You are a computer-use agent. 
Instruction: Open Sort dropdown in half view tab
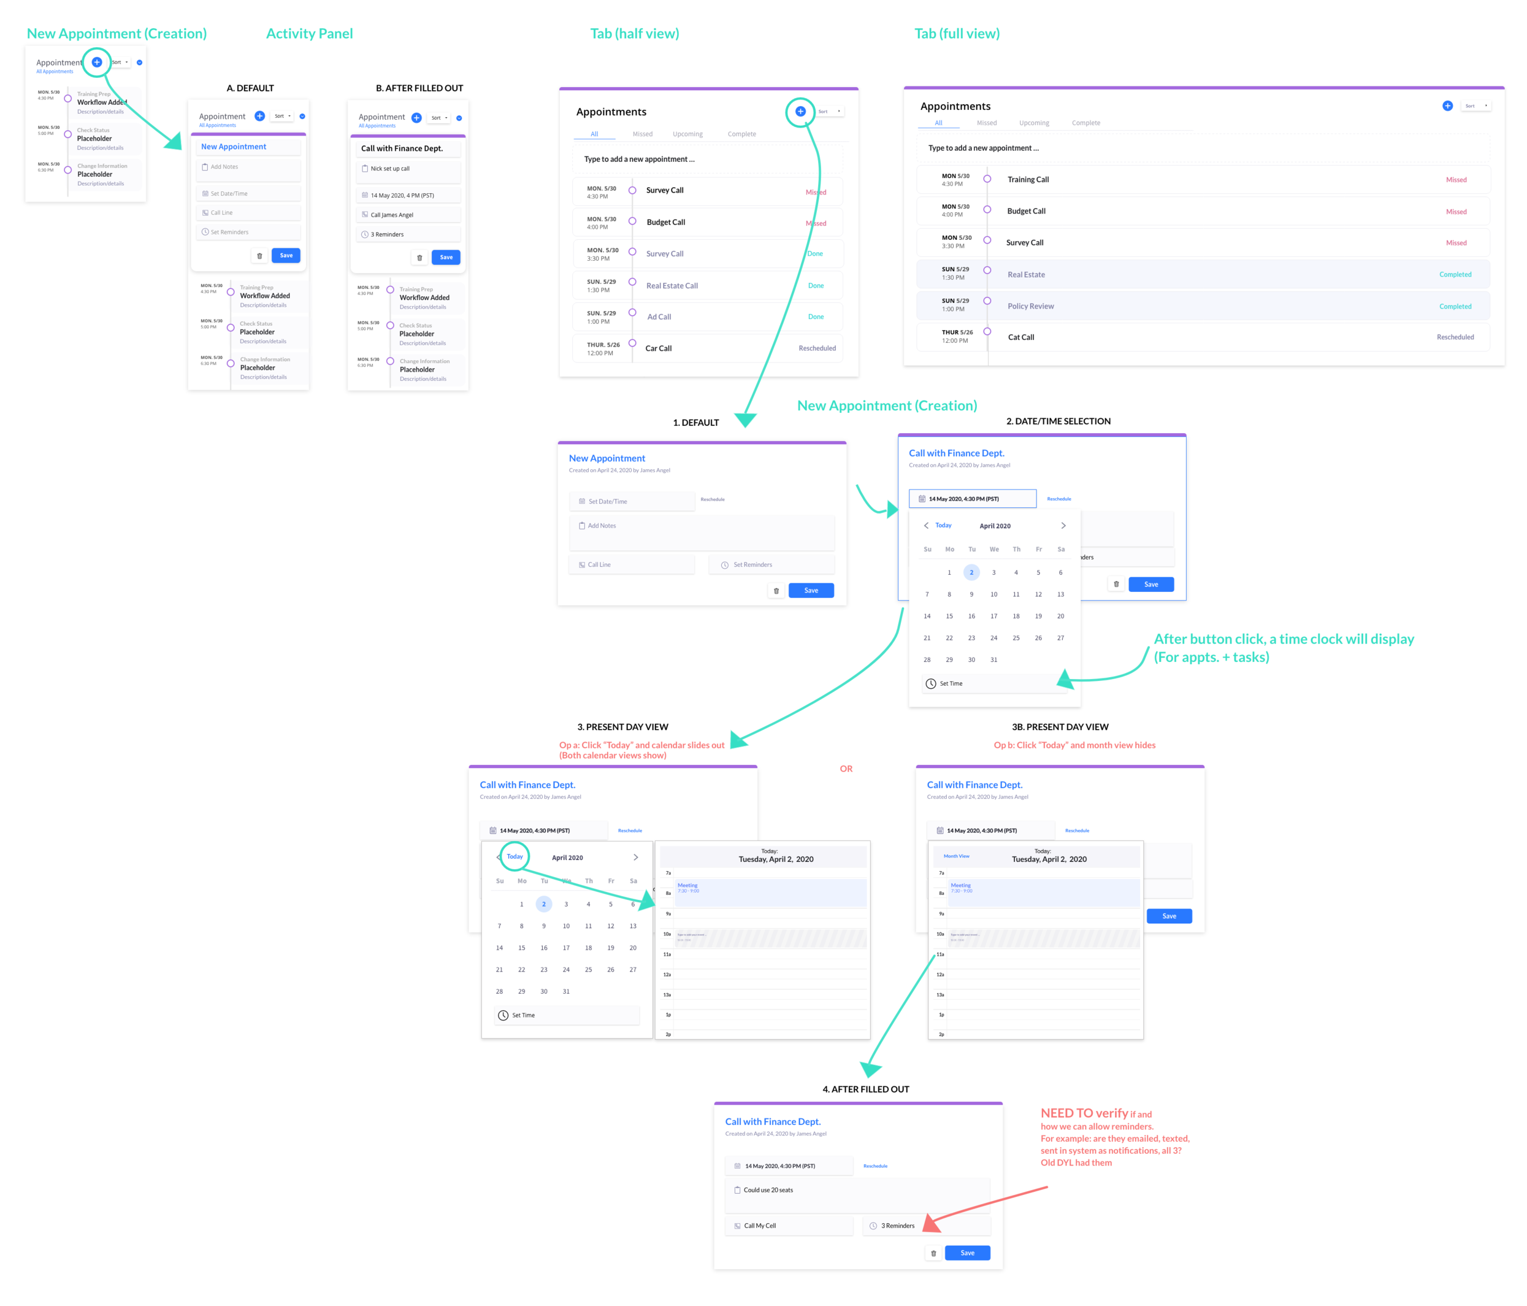(x=829, y=111)
